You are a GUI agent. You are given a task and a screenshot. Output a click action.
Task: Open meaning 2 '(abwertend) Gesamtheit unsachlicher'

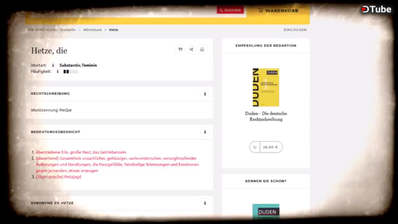(118, 164)
